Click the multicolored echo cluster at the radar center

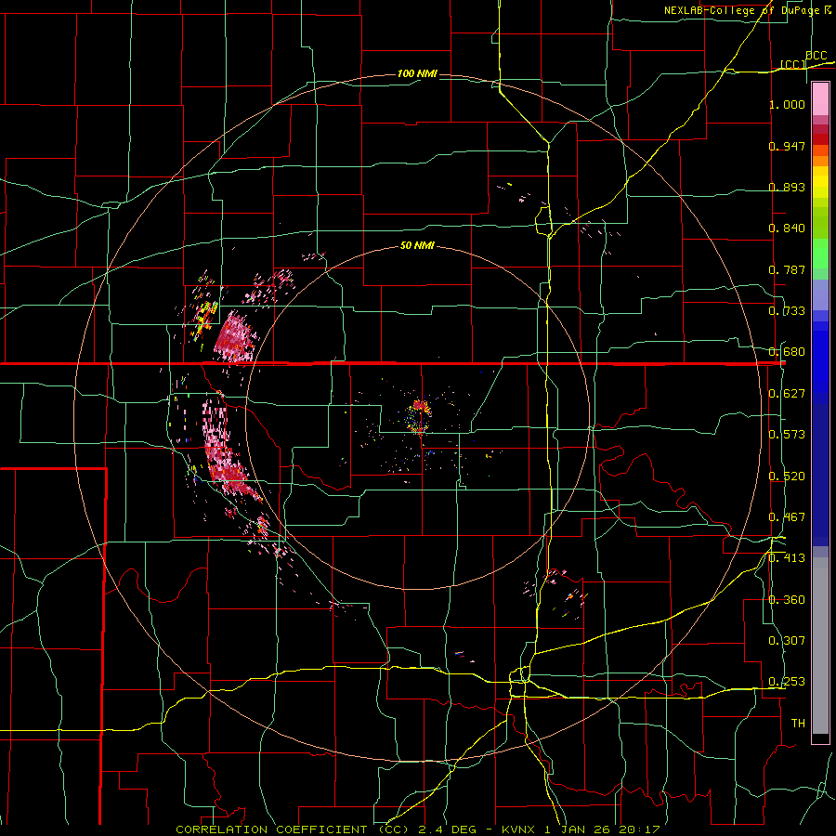tap(420, 416)
